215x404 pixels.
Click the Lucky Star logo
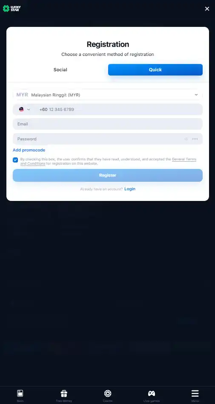coord(12,9)
